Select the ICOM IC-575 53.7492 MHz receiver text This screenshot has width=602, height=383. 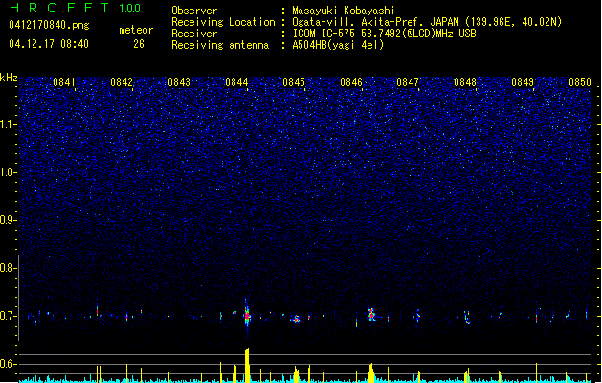click(385, 34)
